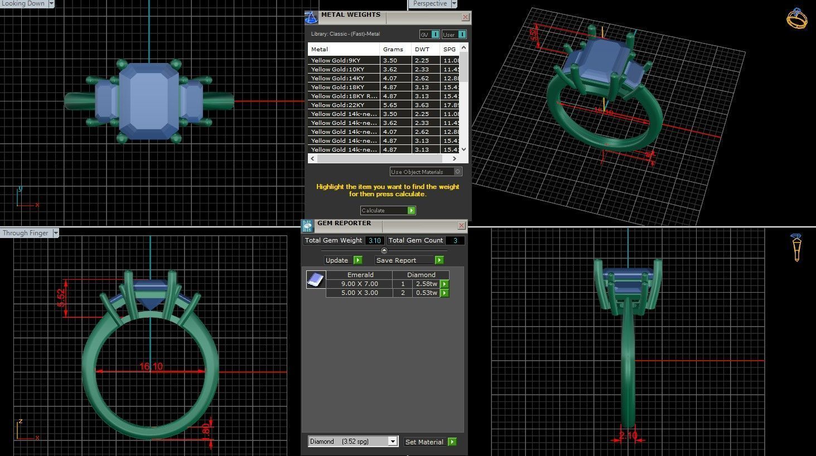Click the Through Finger viewport label

[26, 233]
